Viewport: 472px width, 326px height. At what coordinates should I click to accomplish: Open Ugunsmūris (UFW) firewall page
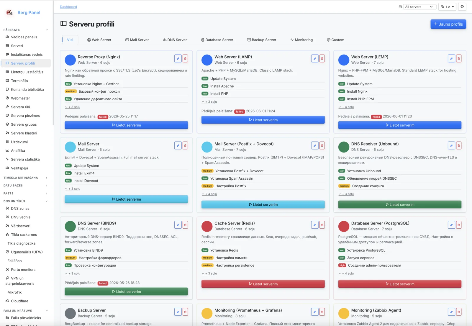27,252
